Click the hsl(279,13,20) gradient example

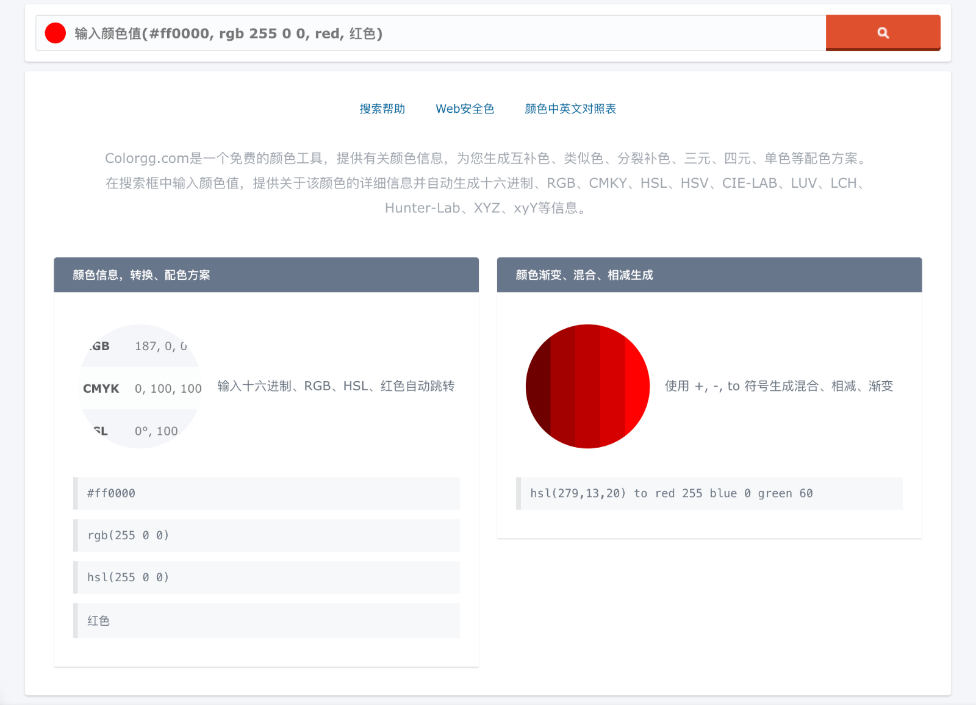(x=709, y=493)
